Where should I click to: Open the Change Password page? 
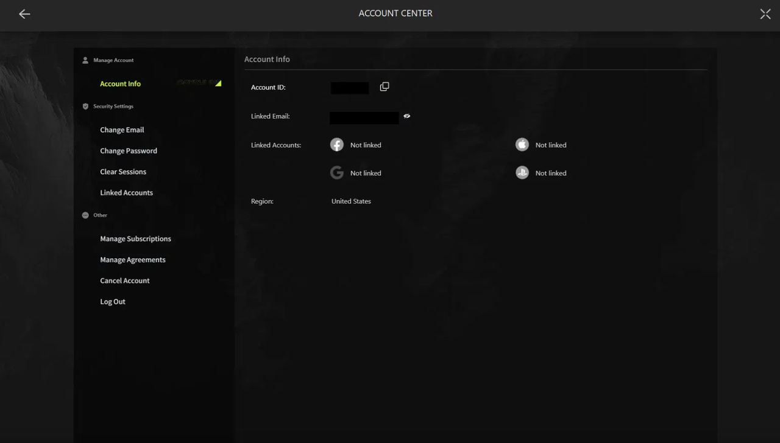[128, 150]
